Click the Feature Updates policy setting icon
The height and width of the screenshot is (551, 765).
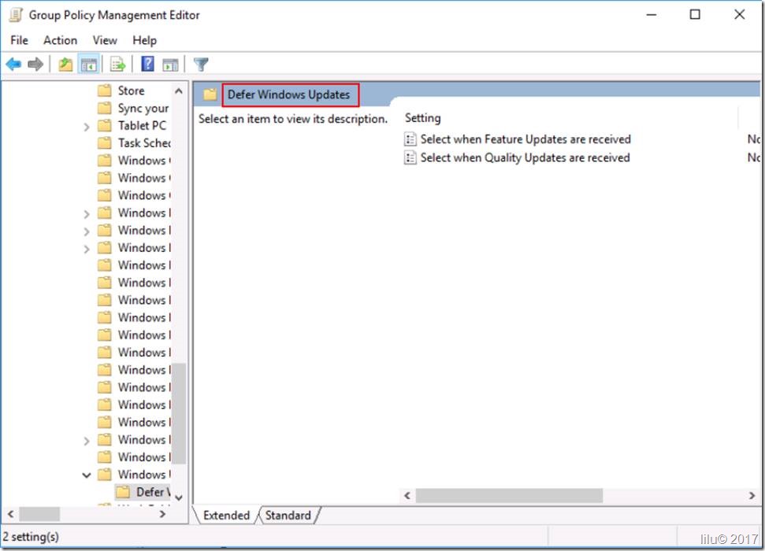[x=410, y=139]
